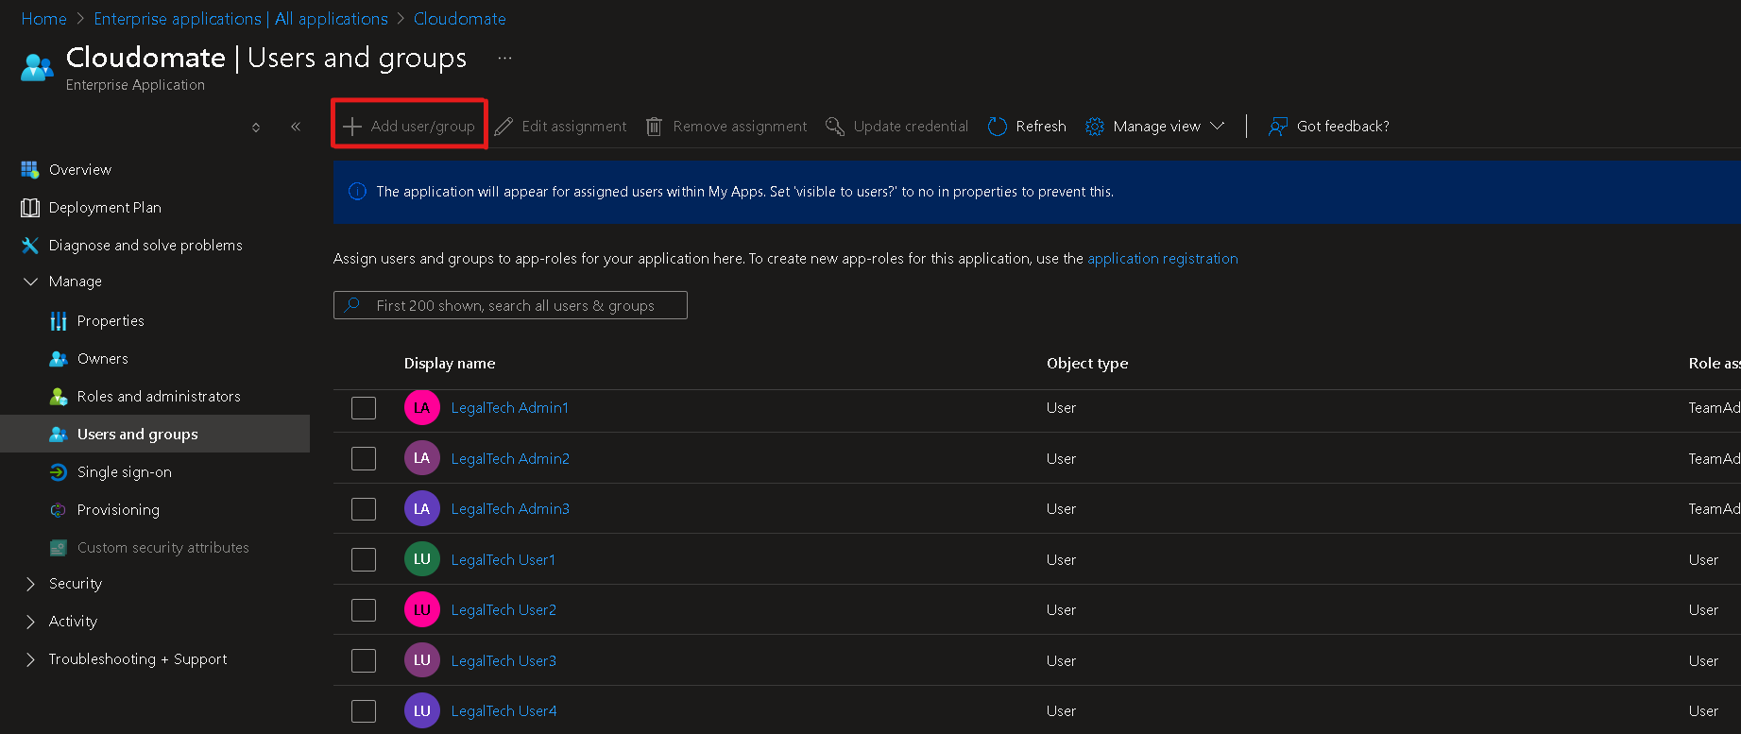Click LegalTech Admin3 LA avatar
This screenshot has height=734, width=1741.
pyautogui.click(x=422, y=508)
